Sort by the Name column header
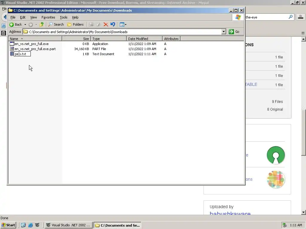The width and height of the screenshot is (306, 229). pyautogui.click(x=35, y=39)
